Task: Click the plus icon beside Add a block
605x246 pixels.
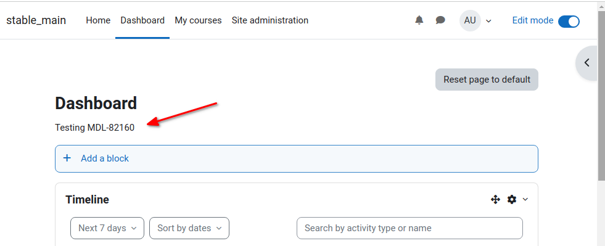Action: click(67, 158)
